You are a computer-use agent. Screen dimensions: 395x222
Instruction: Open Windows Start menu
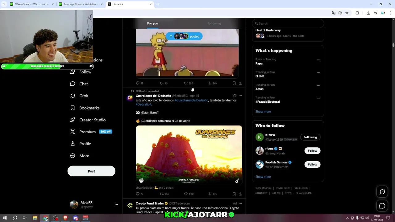(x=5, y=218)
